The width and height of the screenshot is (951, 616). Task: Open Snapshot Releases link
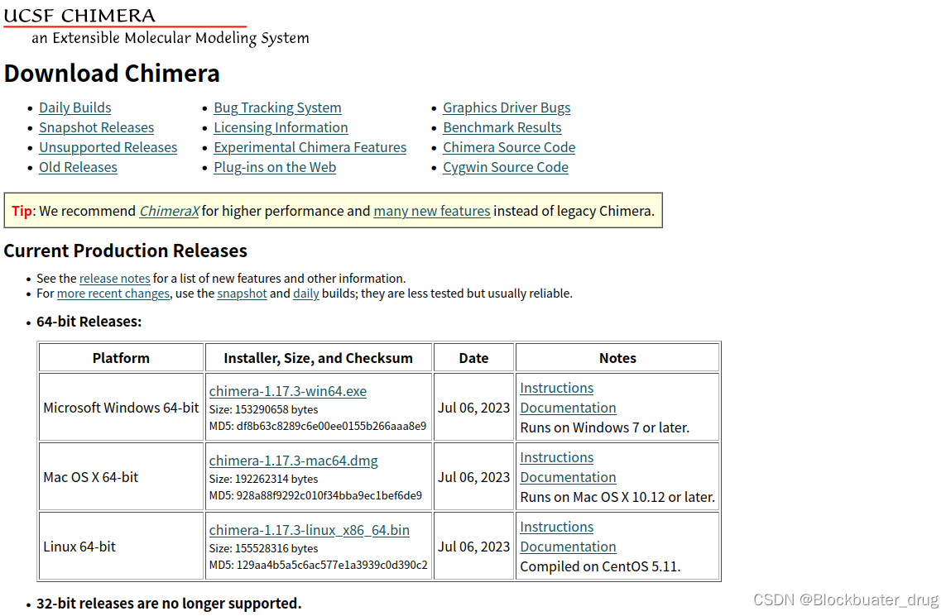(x=97, y=128)
